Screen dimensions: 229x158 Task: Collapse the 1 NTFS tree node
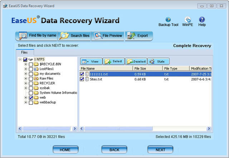(20, 59)
